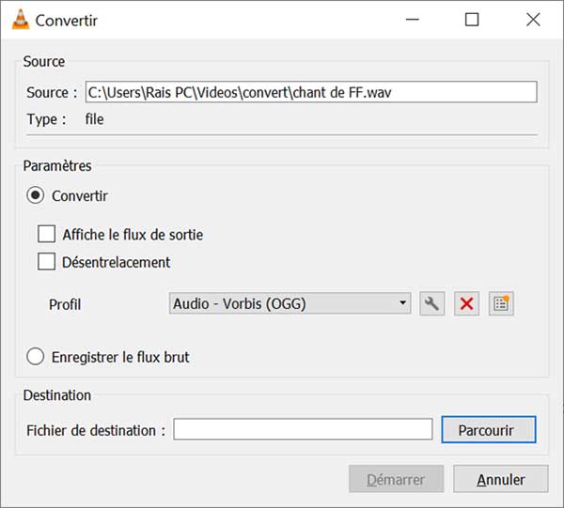The image size is (564, 508).
Task: Click the VLC cone icon in title bar
Action: (21, 20)
